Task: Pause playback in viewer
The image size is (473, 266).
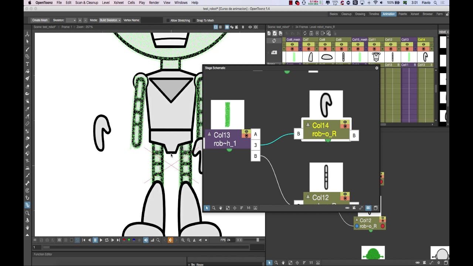Action: [x=95, y=240]
